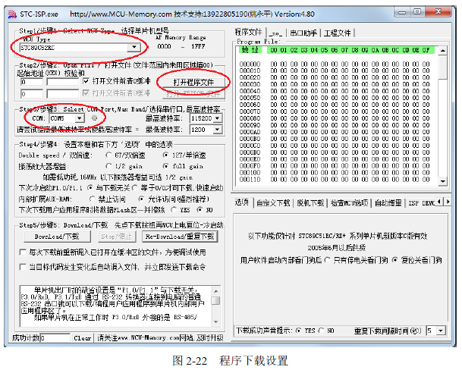The width and height of the screenshot is (462, 370).
Task: Click the scroll-up arrow in the info text box
Action: coord(217,289)
